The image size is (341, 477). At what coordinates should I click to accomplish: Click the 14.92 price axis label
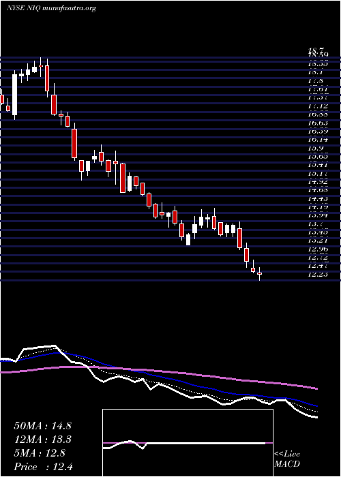point(318,182)
